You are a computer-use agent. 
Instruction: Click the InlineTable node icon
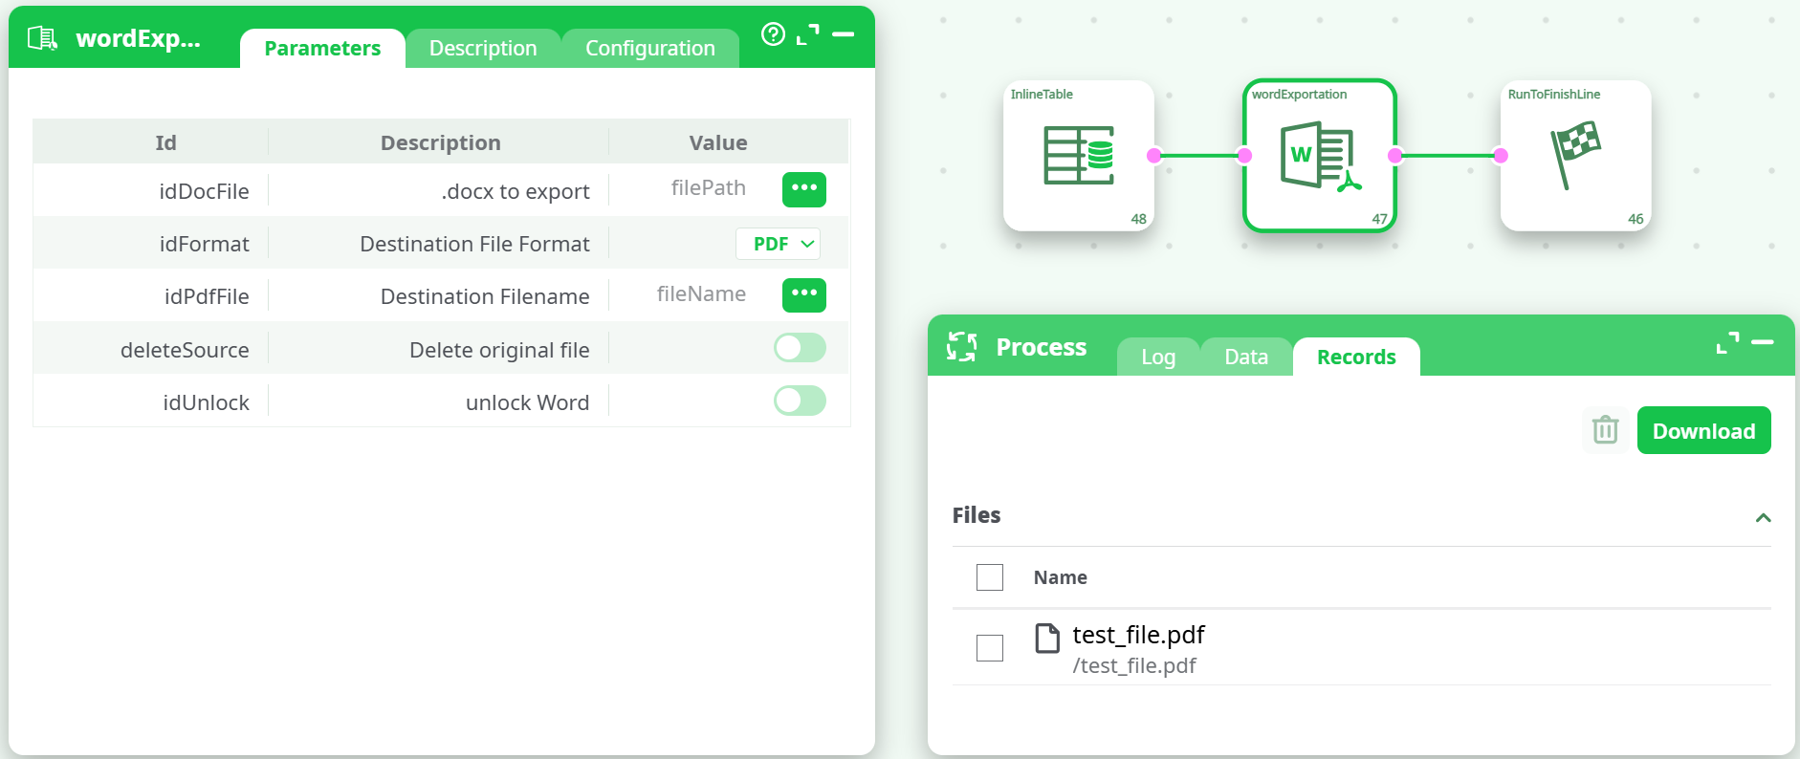1078,155
